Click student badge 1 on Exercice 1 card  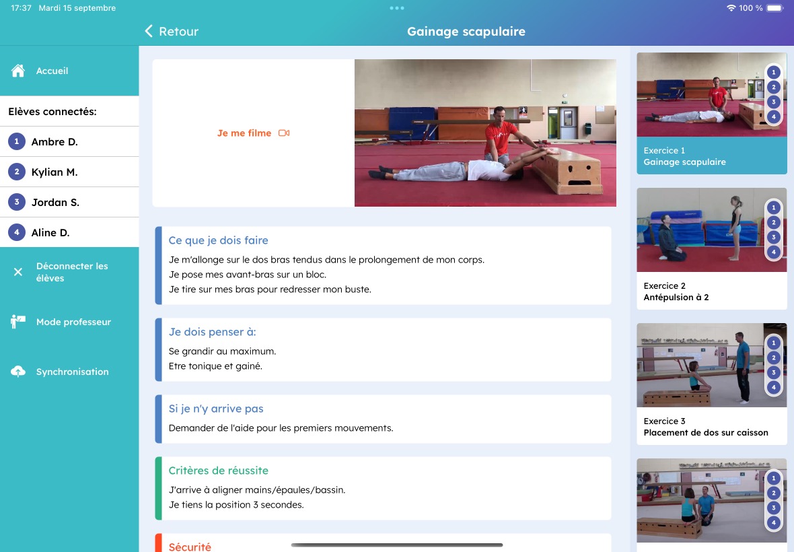click(x=773, y=73)
